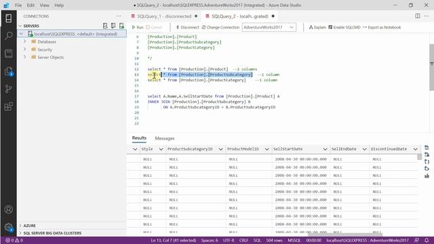Save results as Excel icon
The image size is (434, 244).
tap(427, 155)
